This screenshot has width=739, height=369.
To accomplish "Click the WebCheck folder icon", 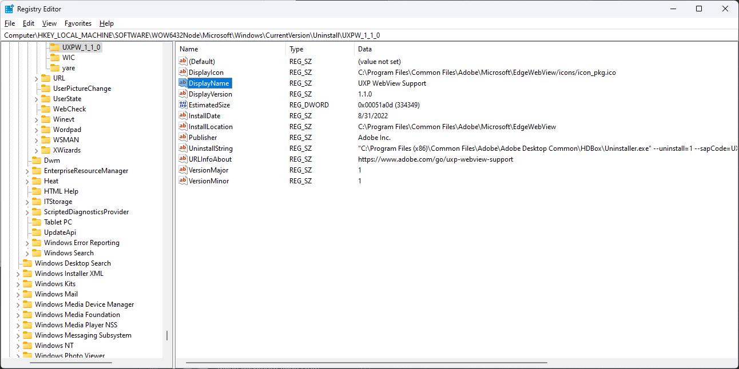I will coord(45,109).
